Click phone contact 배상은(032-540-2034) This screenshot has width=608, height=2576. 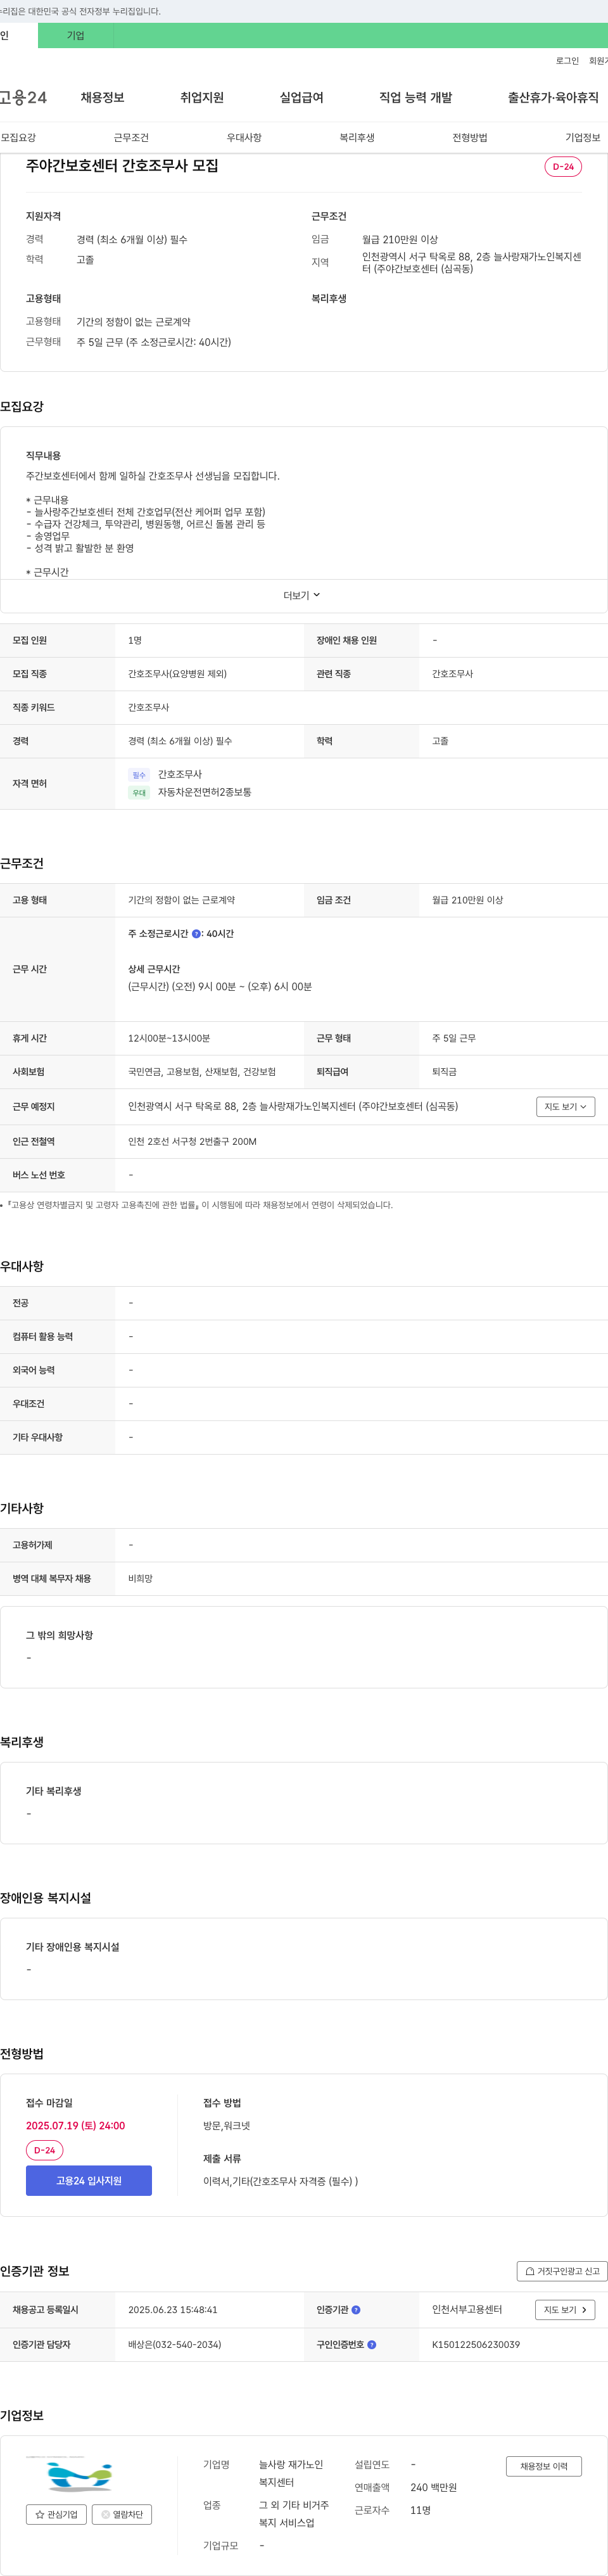tap(175, 2344)
